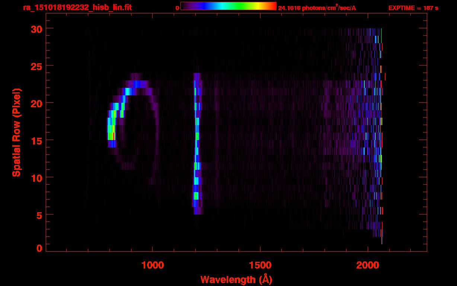Click the Wavelength (Å) axis title
The height and width of the screenshot is (286, 457).
pyautogui.click(x=236, y=279)
